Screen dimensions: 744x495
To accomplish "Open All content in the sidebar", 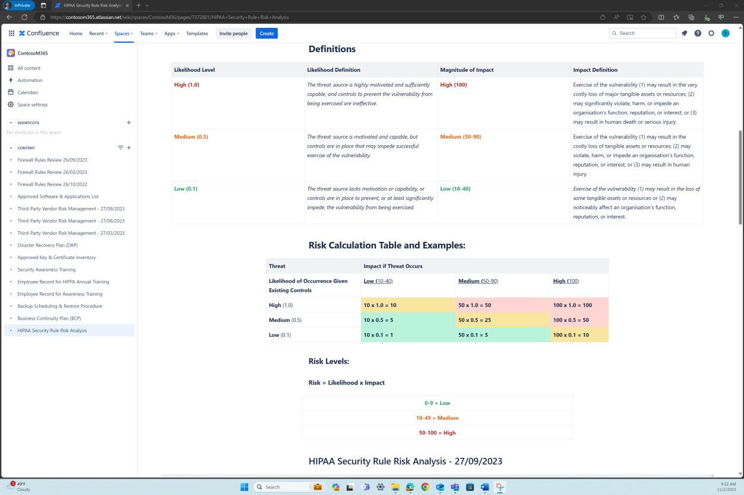I will (29, 68).
